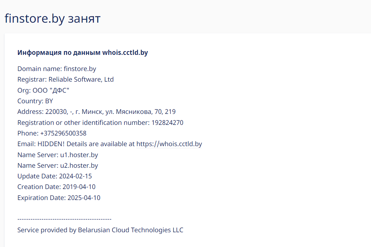The width and height of the screenshot is (371, 247).
Task: Click the Registrar Reliable Software line
Action: click(x=65, y=80)
